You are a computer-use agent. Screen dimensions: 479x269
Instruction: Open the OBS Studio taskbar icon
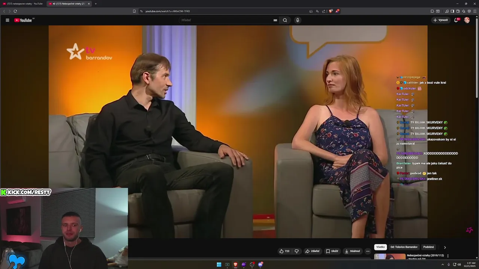pyautogui.click(x=252, y=265)
